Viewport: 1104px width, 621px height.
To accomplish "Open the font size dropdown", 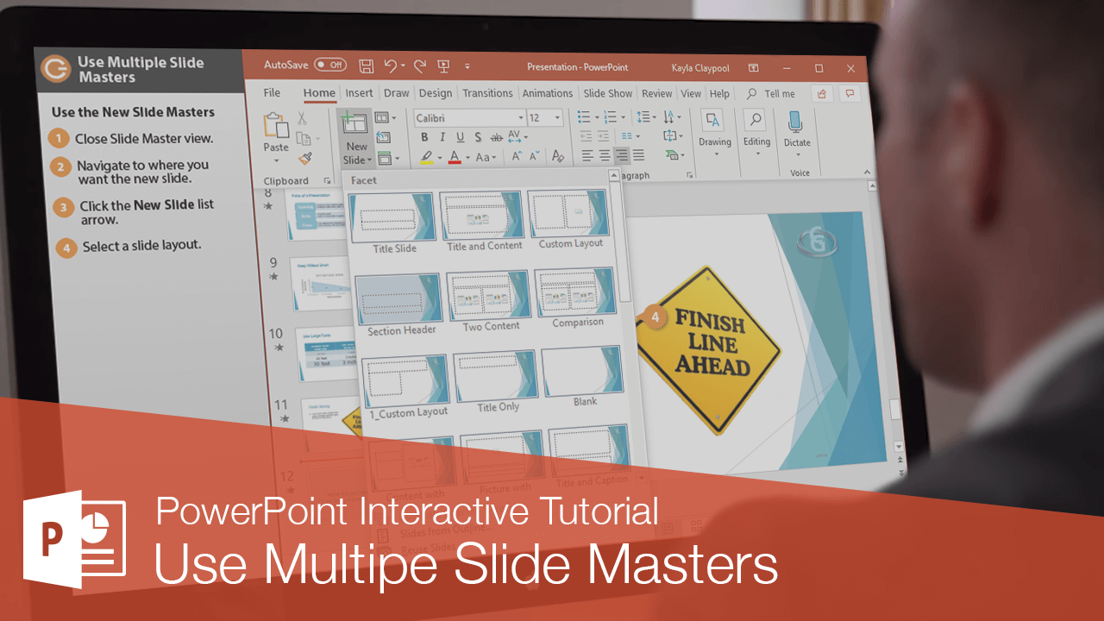I will tap(556, 117).
